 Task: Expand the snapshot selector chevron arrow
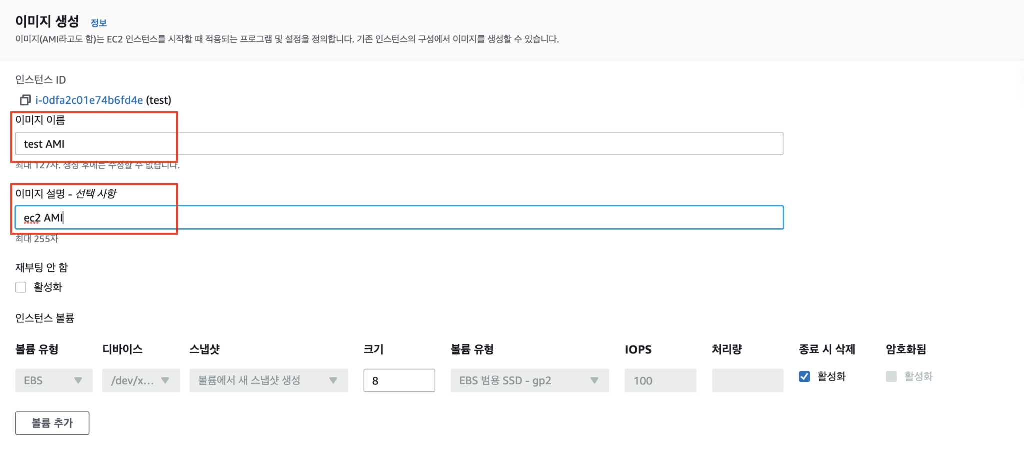[333, 380]
